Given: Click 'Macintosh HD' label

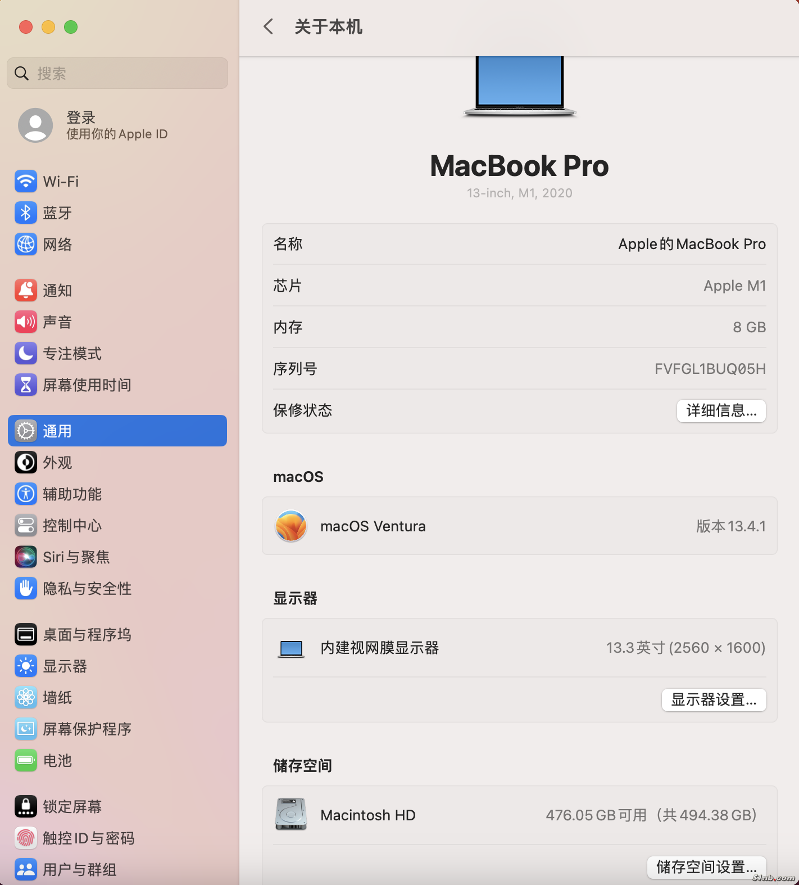Looking at the screenshot, I should coord(368,815).
